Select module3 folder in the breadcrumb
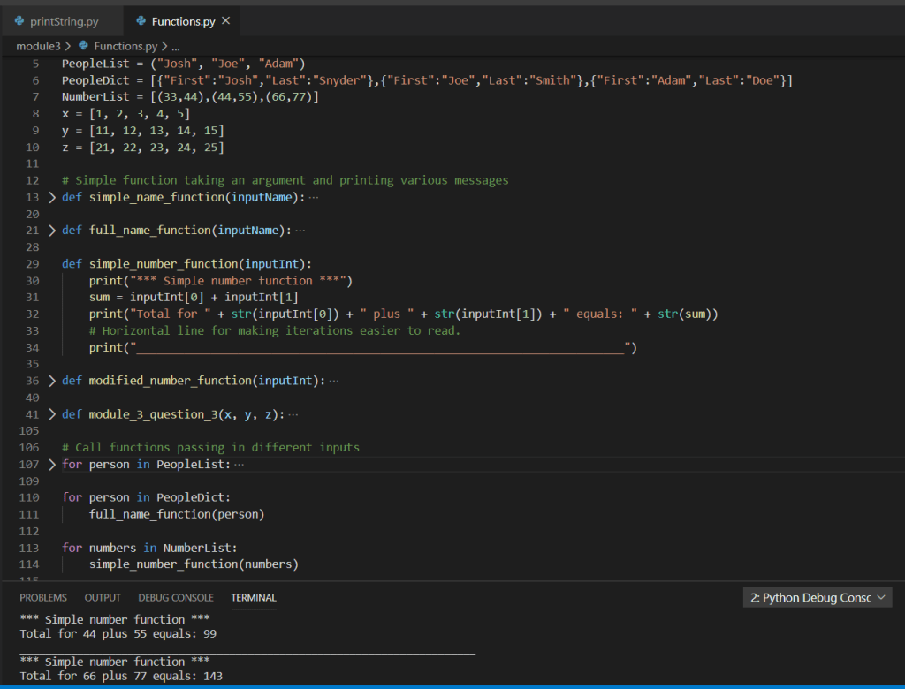 pos(38,46)
